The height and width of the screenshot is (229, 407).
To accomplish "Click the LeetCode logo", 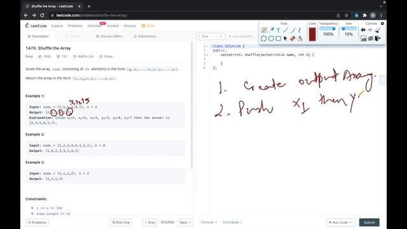I will click(x=36, y=25).
